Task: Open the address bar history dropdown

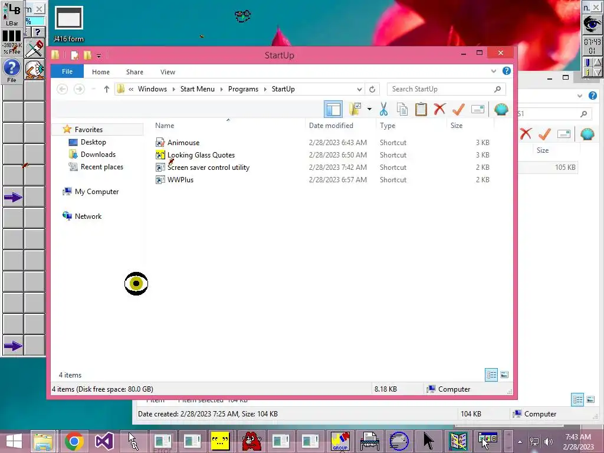Action: (x=359, y=89)
